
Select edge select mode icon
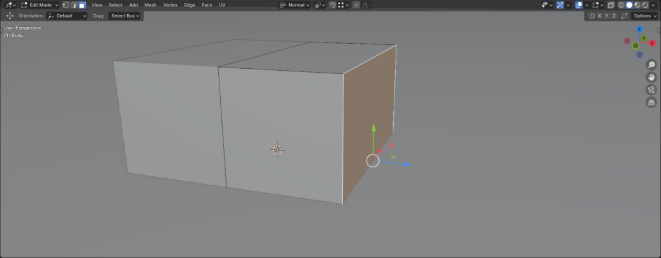click(x=74, y=5)
